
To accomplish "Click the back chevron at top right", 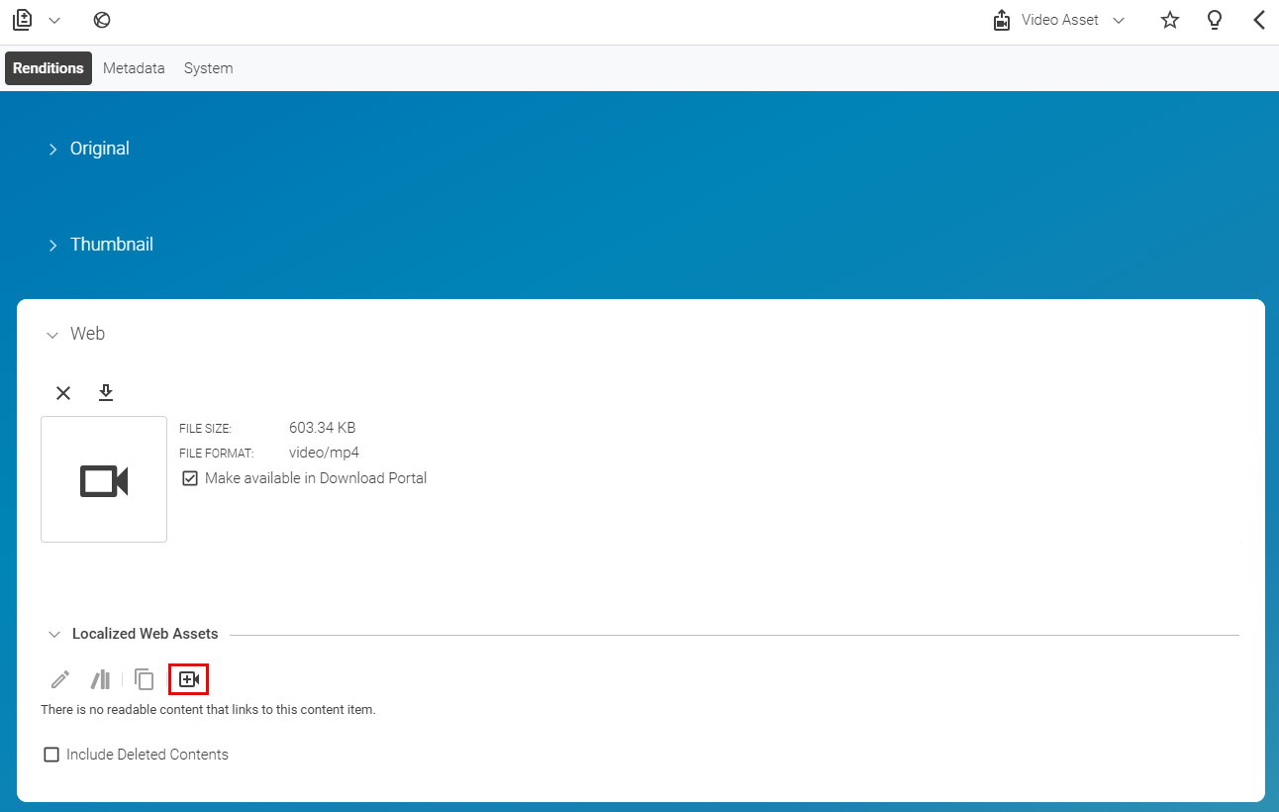I will [1258, 19].
